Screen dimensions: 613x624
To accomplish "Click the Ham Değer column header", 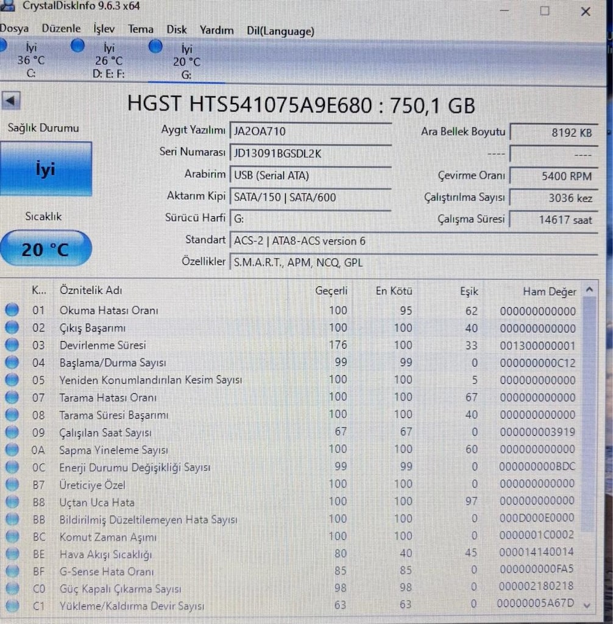I will tap(549, 292).
